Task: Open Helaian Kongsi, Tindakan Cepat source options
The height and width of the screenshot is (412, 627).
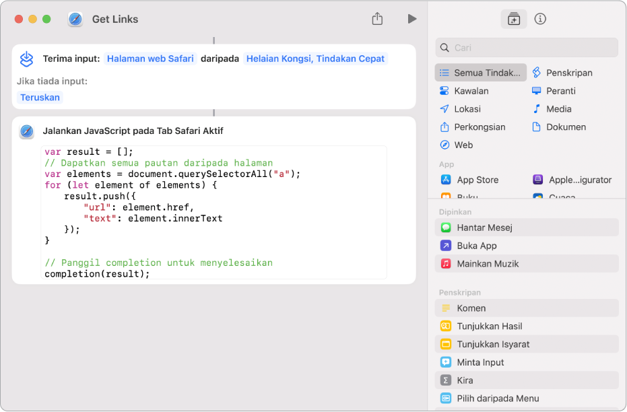Action: tap(315, 59)
